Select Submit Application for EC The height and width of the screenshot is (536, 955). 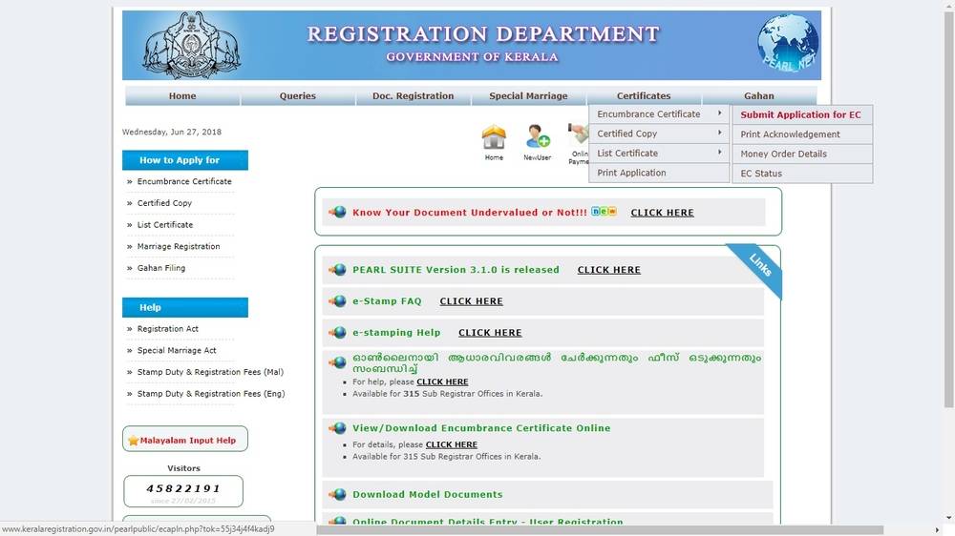(x=802, y=114)
